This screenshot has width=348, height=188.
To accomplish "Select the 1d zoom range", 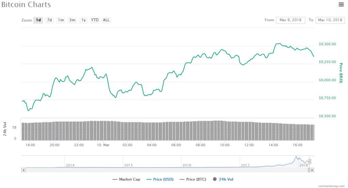I will click(38, 20).
